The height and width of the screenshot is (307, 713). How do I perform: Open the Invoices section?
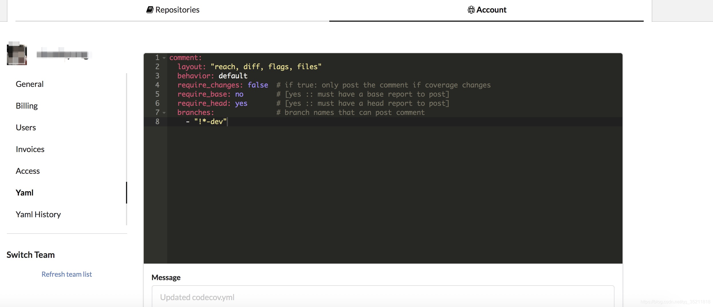point(30,149)
